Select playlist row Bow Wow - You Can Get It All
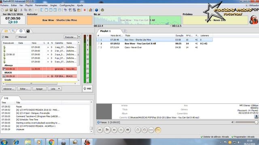The width and height of the screenshot is (259, 145). click(x=155, y=43)
